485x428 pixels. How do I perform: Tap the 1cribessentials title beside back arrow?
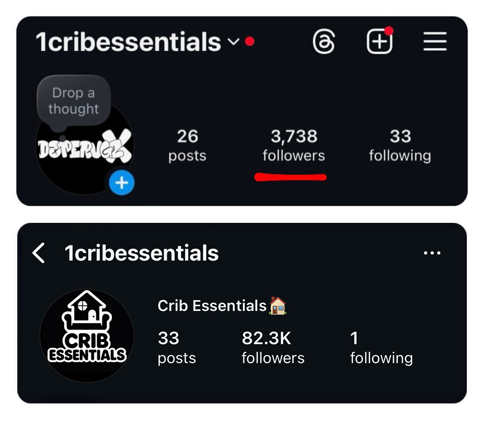(141, 253)
